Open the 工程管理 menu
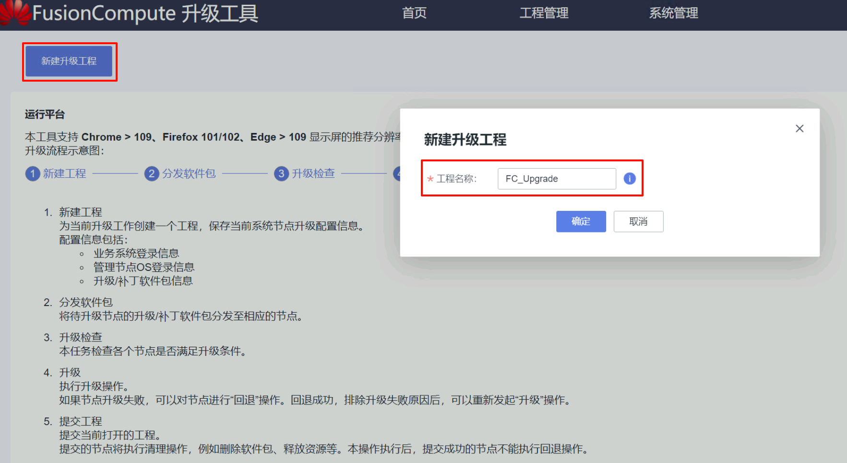The width and height of the screenshot is (847, 463). [x=544, y=13]
